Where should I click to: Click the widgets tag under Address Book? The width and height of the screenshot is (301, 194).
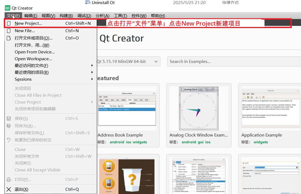(x=140, y=142)
